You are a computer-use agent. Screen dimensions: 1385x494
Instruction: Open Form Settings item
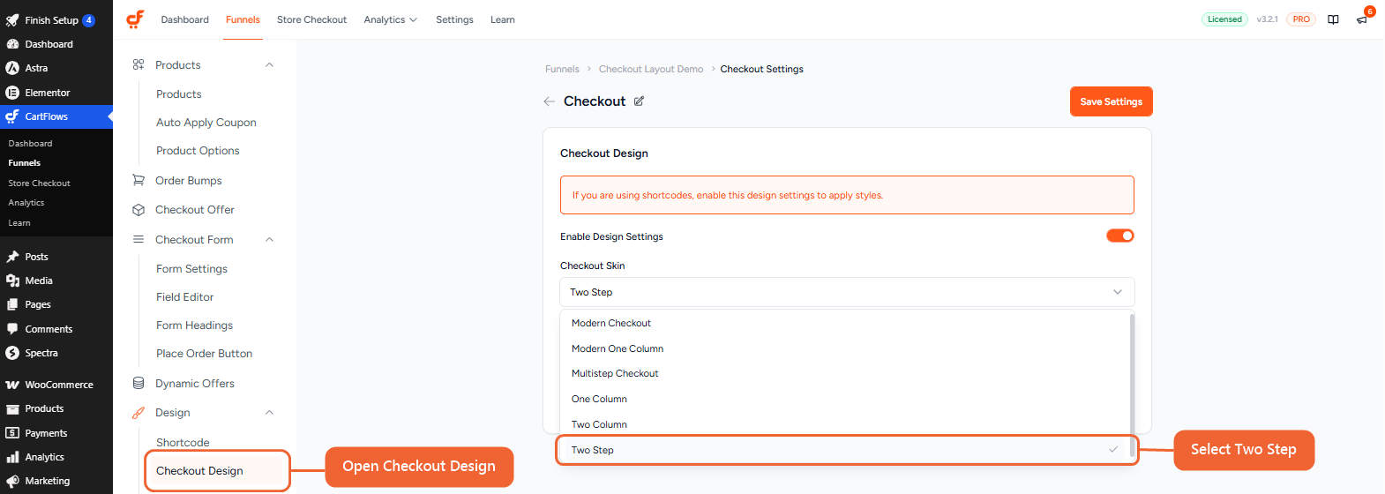[191, 269]
